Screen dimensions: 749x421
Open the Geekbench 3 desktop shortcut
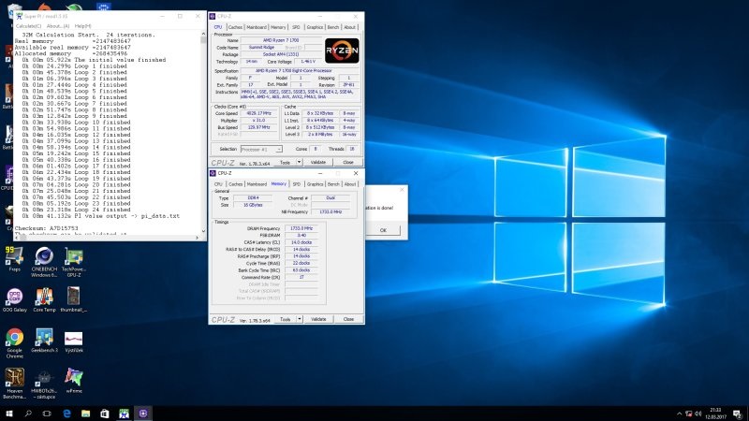[x=44, y=341]
